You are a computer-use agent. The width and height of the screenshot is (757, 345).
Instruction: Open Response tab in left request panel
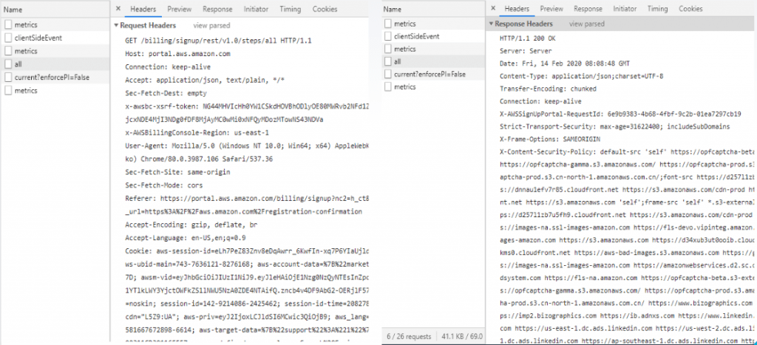pyautogui.click(x=217, y=9)
